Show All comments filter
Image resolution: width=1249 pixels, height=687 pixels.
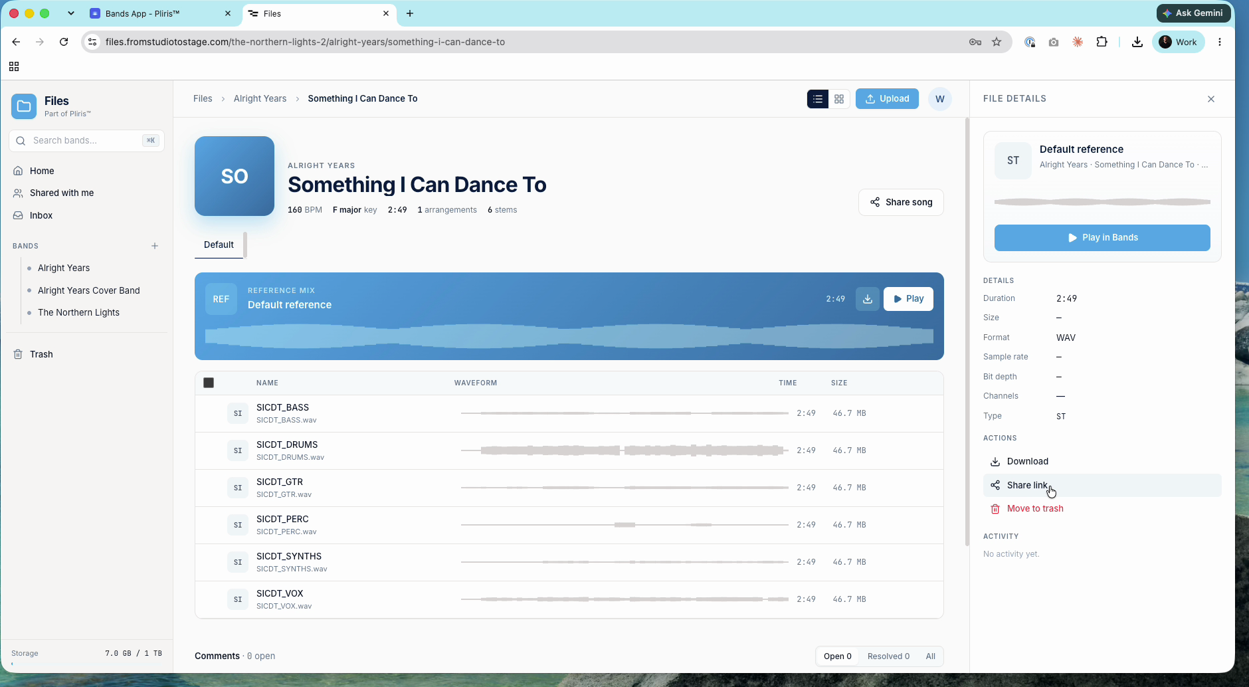click(930, 656)
